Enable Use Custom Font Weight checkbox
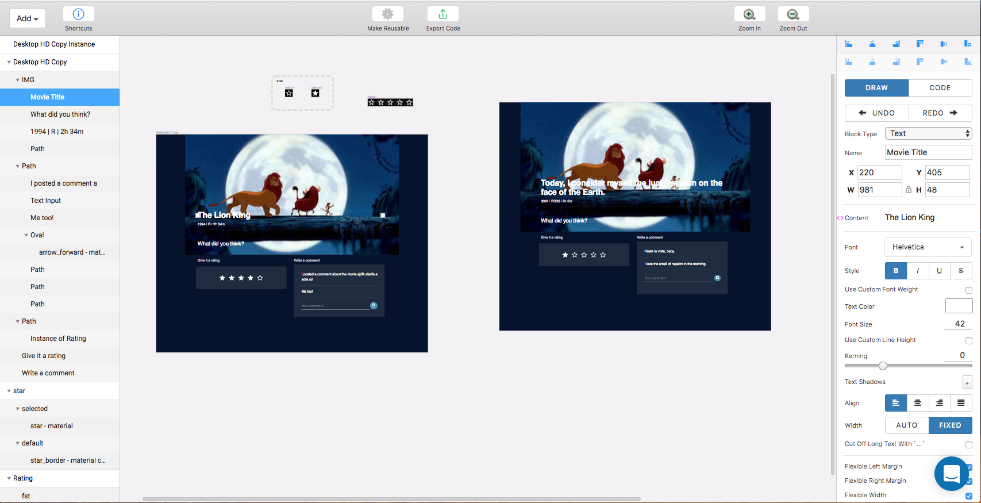Viewport: 981px width, 503px height. click(x=969, y=290)
